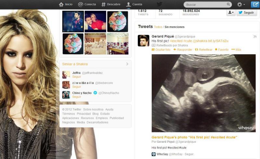Open Términos footer link
This screenshot has height=159, width=260.
pos(69,114)
